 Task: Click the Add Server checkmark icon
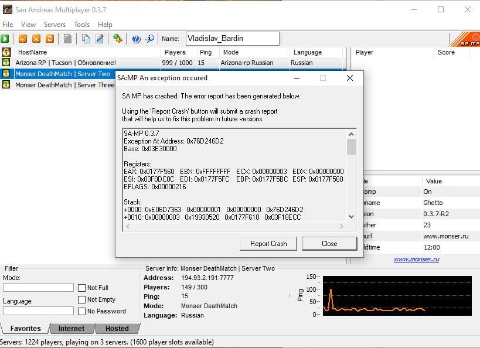23,39
